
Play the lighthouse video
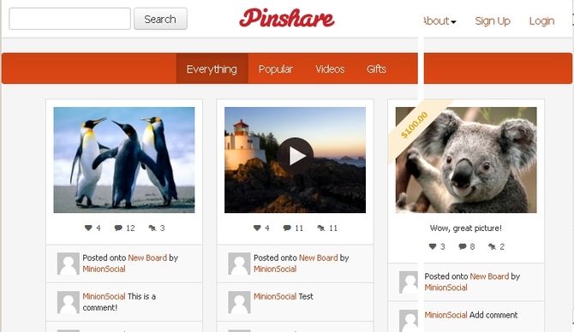[x=295, y=156]
